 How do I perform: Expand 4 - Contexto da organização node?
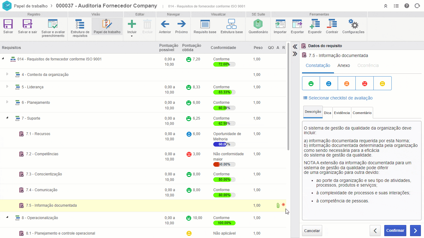[x=7, y=74]
